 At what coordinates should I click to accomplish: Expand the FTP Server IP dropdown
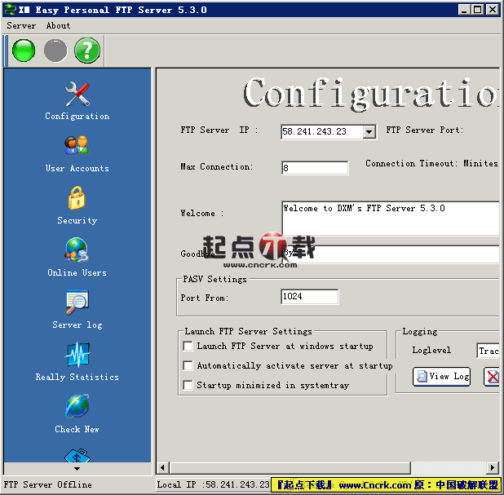[x=369, y=132]
